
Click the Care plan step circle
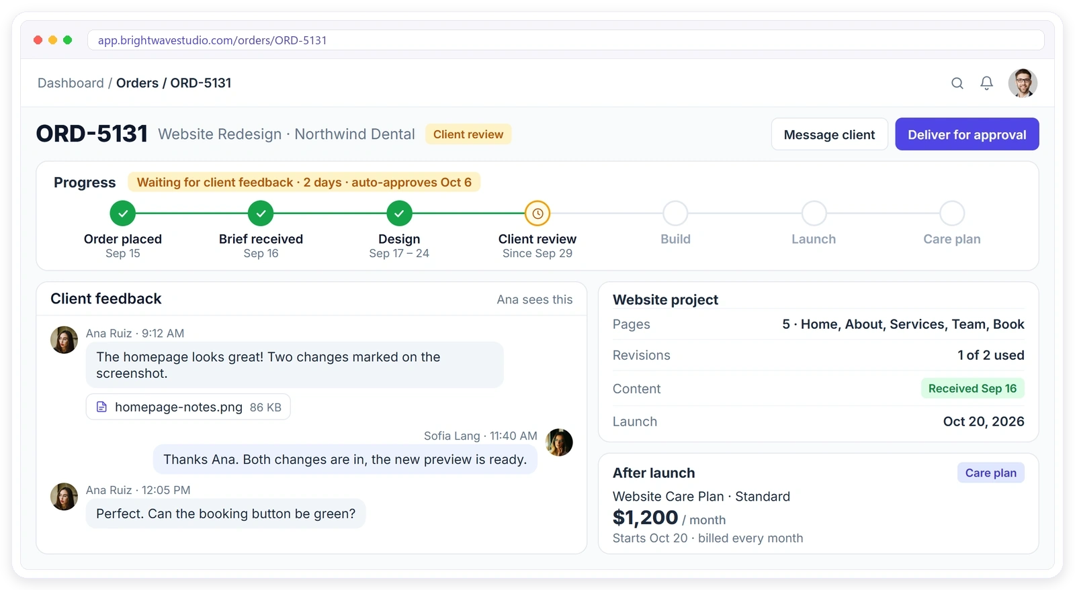pyautogui.click(x=952, y=213)
